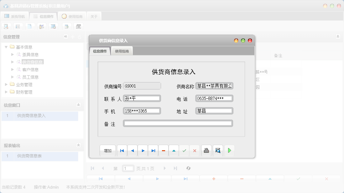Expand the 业务管理 folder
This screenshot has width=344, height=193.
coord(5,84)
